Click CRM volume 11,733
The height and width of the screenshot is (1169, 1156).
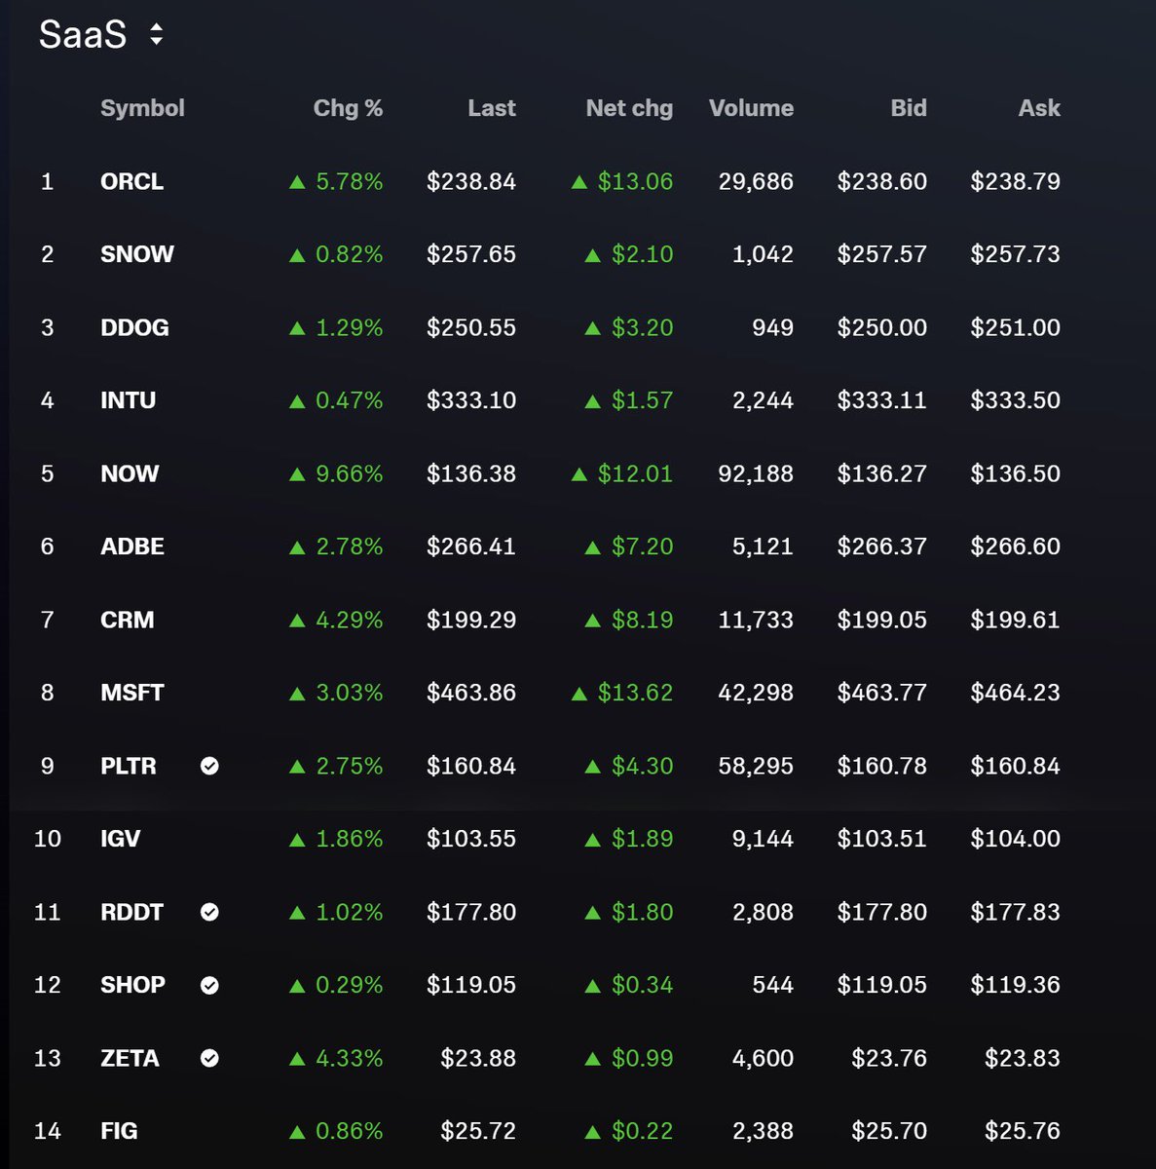click(x=756, y=620)
